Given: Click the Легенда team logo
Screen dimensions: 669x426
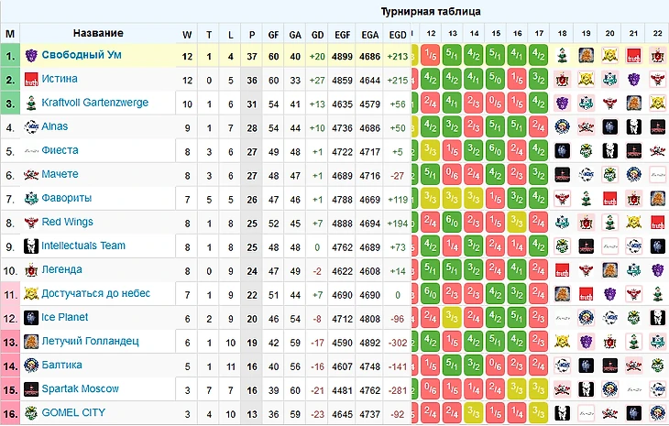Looking at the screenshot, I should coord(30,269).
